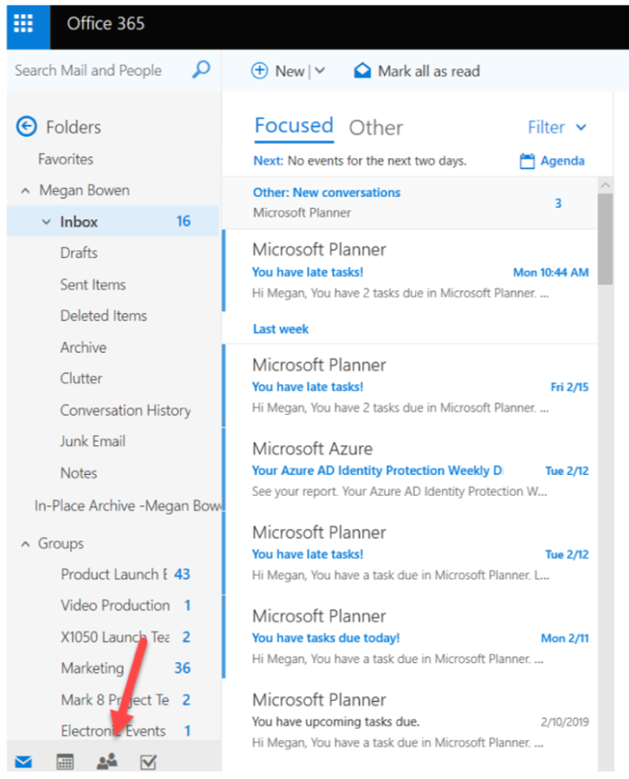Image resolution: width=629 pixels, height=779 pixels.
Task: Click the Folders back arrow icon
Action: point(26,127)
